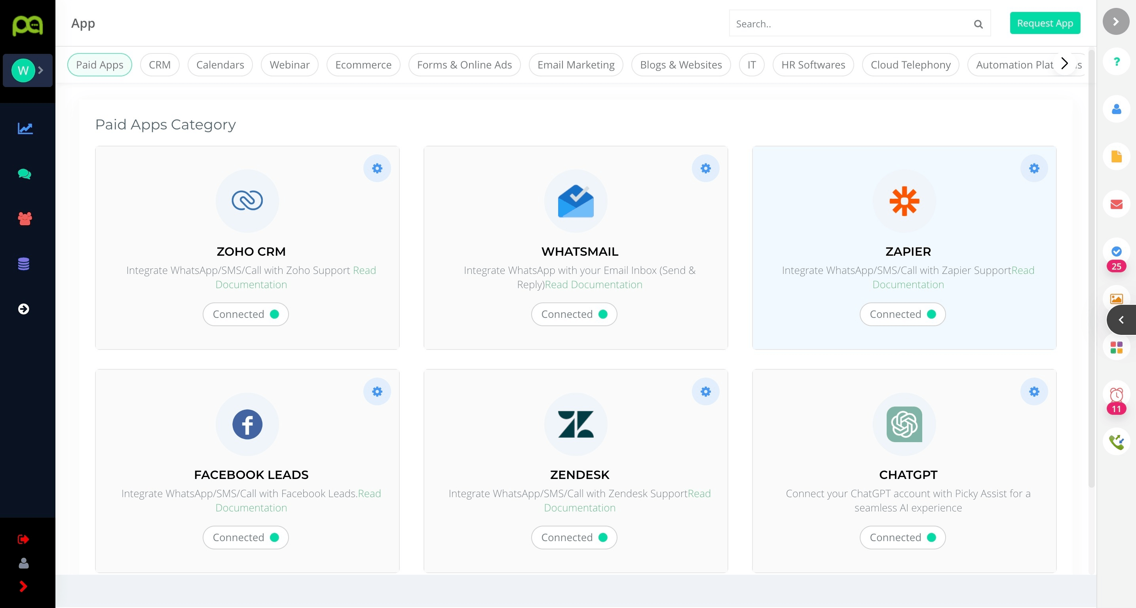Open ChatGPT app settings gear
The width and height of the screenshot is (1136, 608).
1034,391
